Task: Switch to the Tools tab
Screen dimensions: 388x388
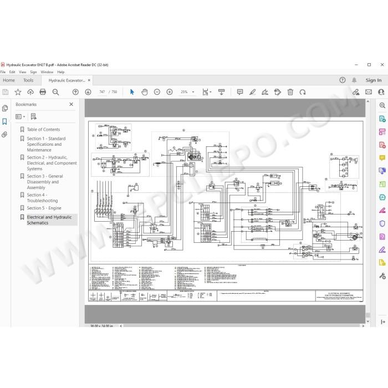Action: [28, 80]
